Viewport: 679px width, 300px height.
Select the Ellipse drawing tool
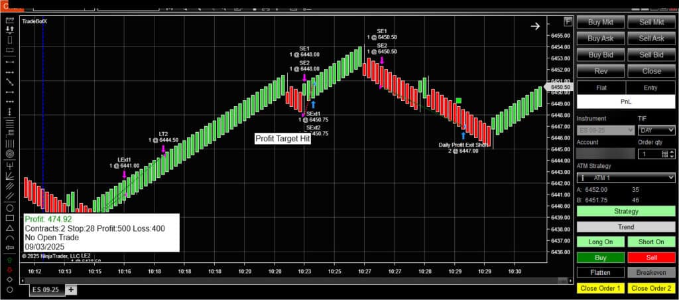pyautogui.click(x=9, y=208)
